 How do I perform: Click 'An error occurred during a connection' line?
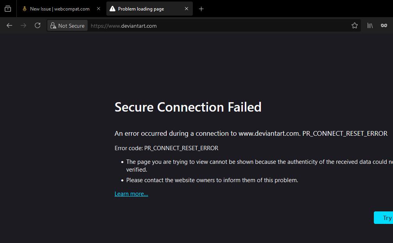[251, 133]
